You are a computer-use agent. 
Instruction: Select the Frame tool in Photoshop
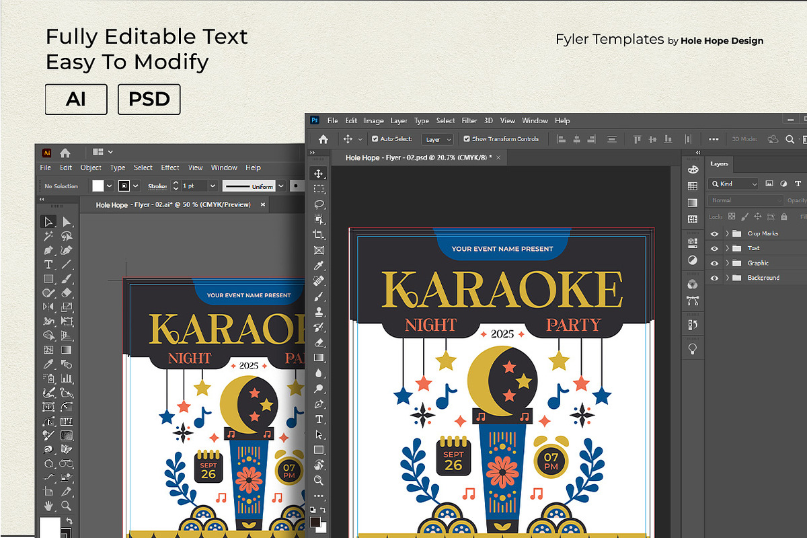(x=319, y=250)
